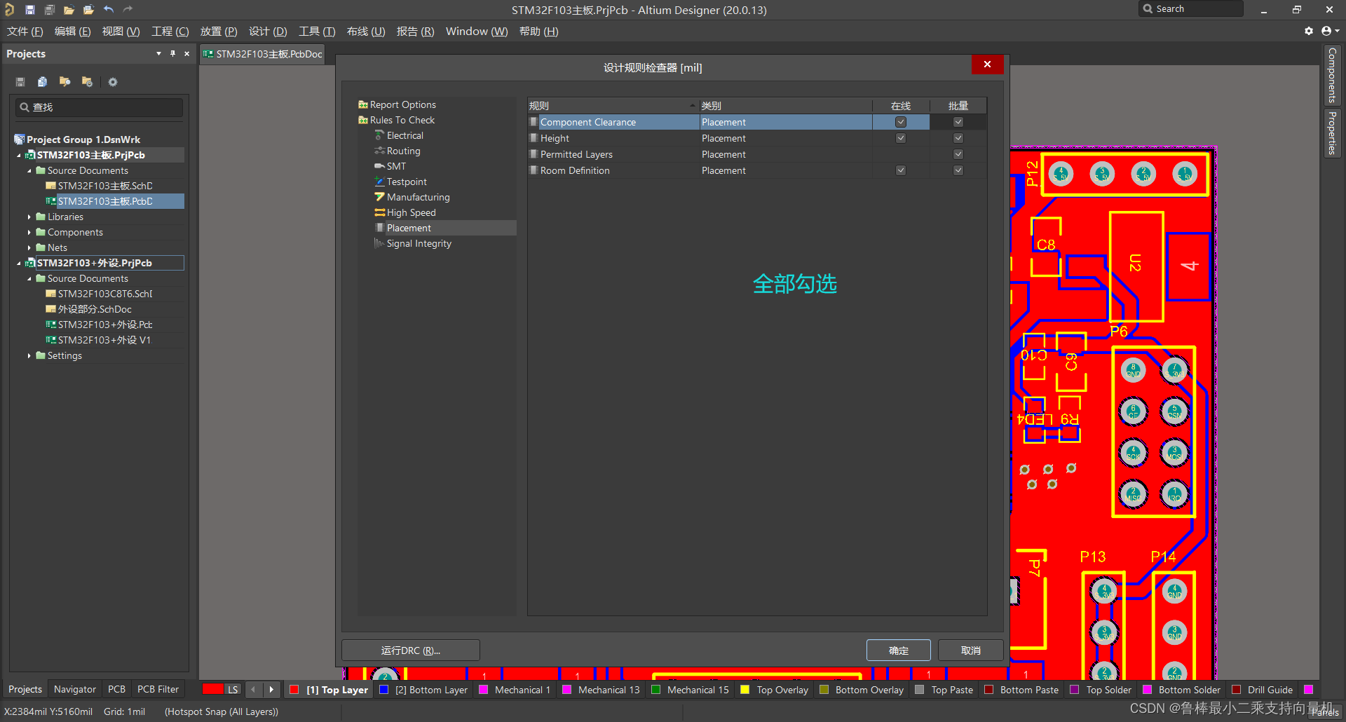Viewport: 1346px width, 722px height.
Task: Select SMT rules category
Action: click(x=396, y=166)
